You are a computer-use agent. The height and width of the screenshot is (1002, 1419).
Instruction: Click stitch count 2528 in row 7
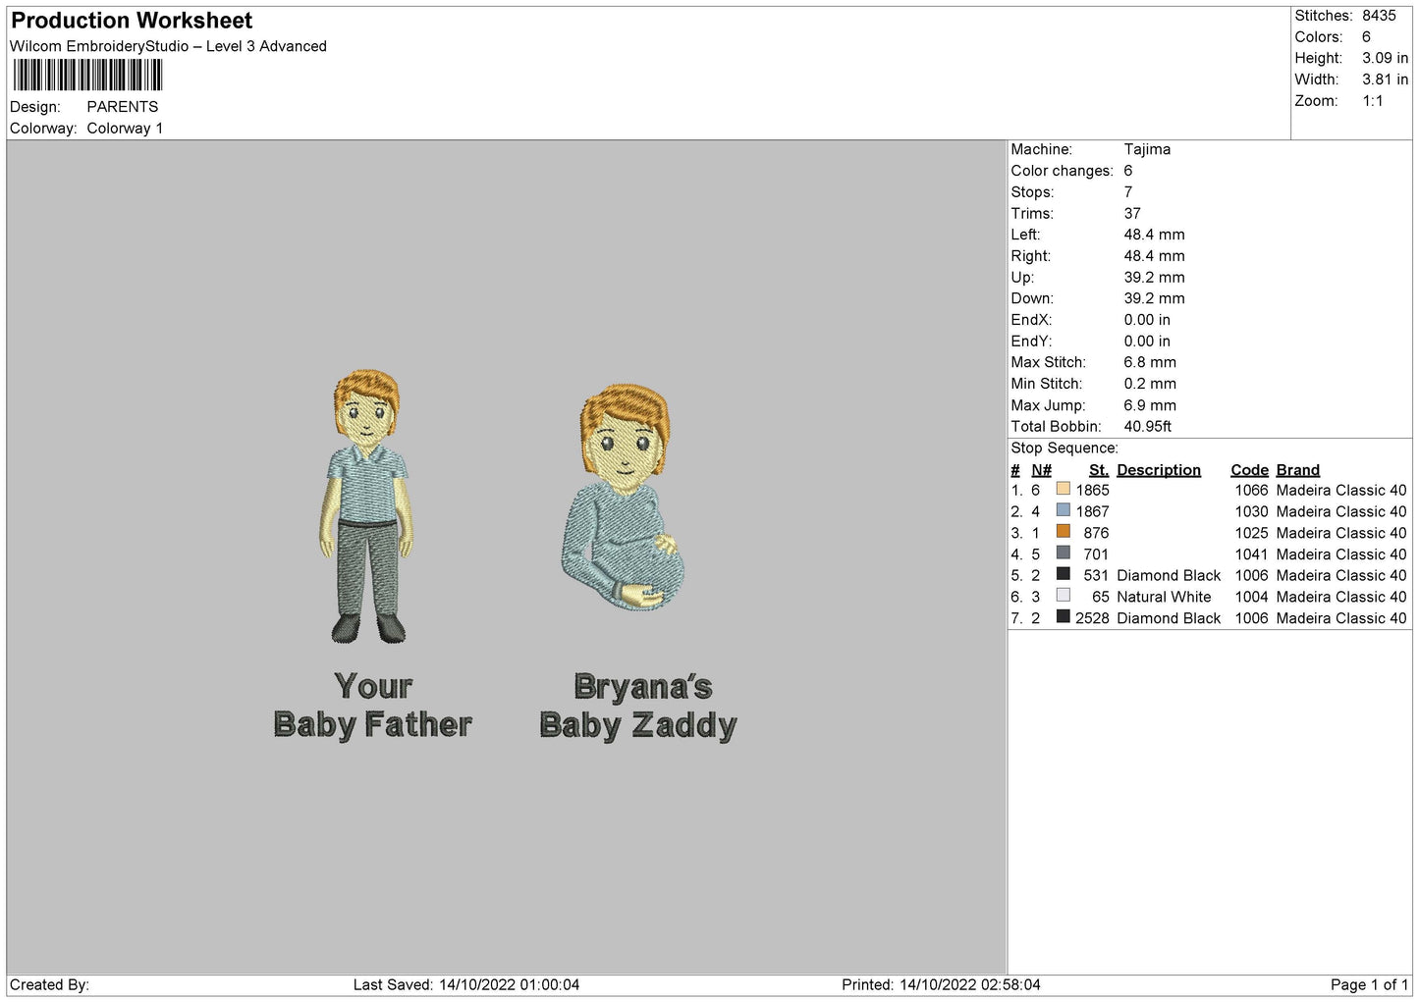1092,618
